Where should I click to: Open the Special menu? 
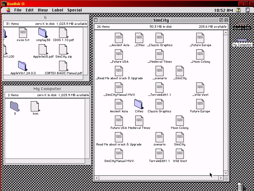click(75, 10)
